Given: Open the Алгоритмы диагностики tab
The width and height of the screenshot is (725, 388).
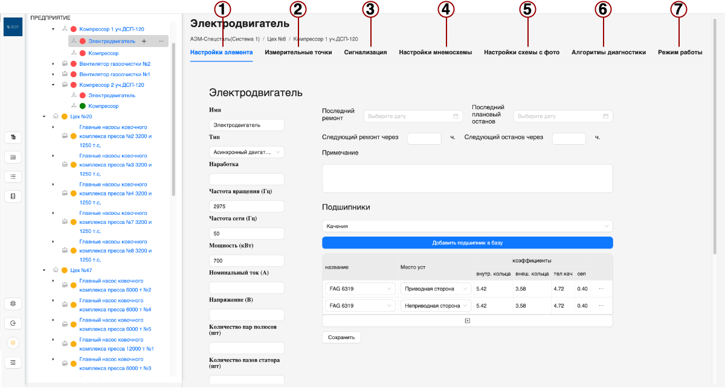Looking at the screenshot, I should click(x=608, y=52).
